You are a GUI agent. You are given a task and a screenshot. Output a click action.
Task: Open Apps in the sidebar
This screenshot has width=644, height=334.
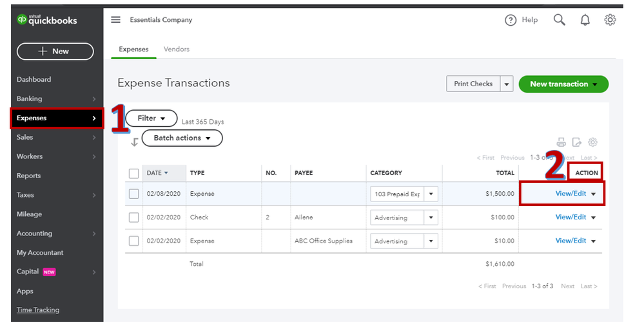tap(24, 292)
